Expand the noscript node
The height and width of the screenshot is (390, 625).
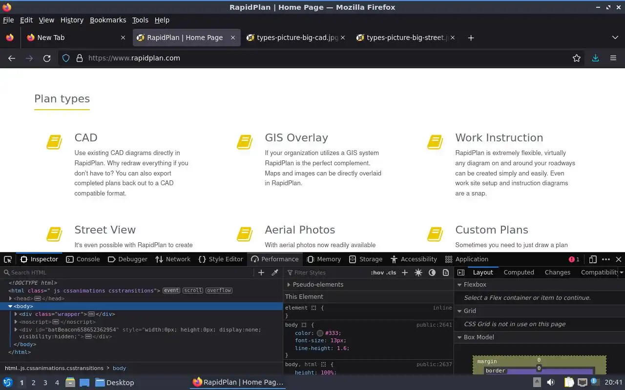pyautogui.click(x=16, y=322)
